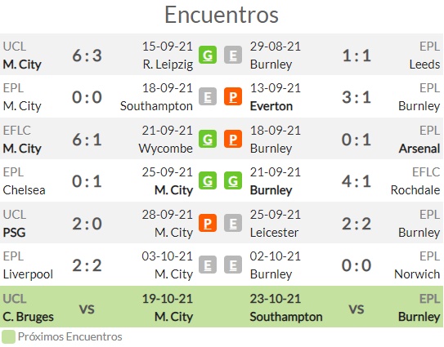This screenshot has width=444, height=347.
Task: Open the 4 : 1 Burnley Rochdale score
Action: (357, 181)
